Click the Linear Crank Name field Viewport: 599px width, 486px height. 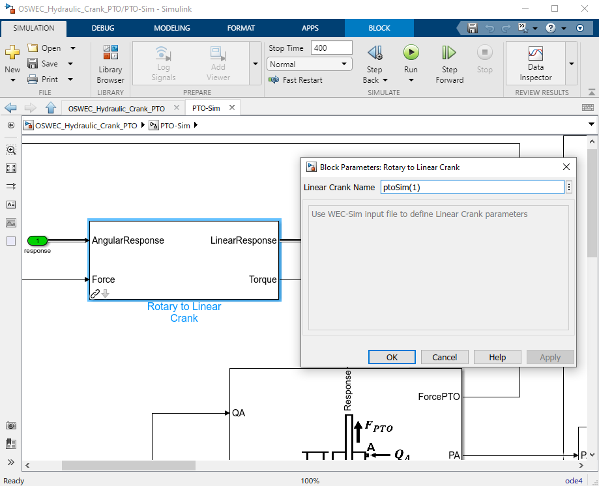(472, 187)
